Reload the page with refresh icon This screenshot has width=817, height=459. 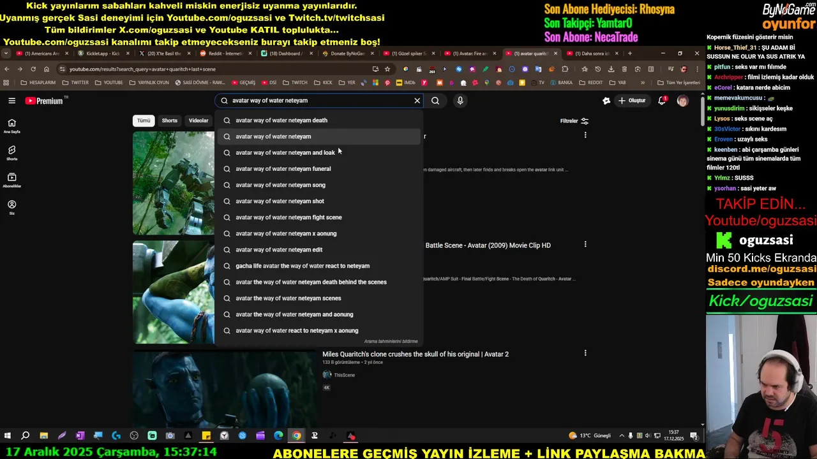[x=33, y=69]
